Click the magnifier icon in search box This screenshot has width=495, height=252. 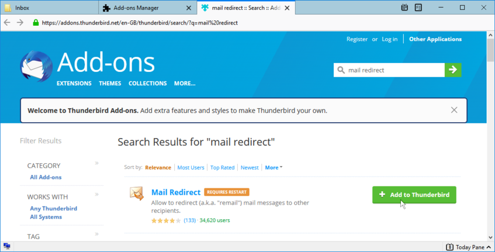341,70
